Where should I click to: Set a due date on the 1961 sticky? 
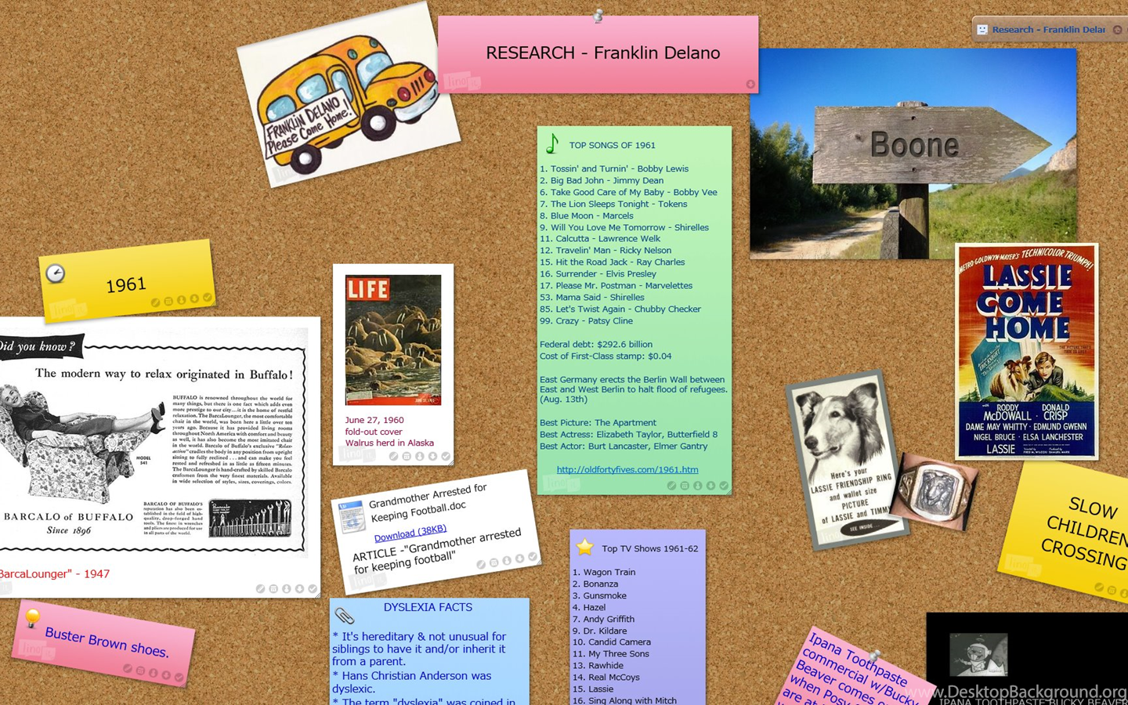(x=168, y=301)
